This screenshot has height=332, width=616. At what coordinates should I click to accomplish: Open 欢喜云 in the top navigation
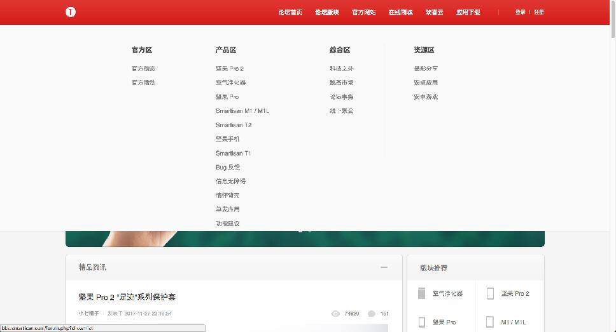point(435,12)
